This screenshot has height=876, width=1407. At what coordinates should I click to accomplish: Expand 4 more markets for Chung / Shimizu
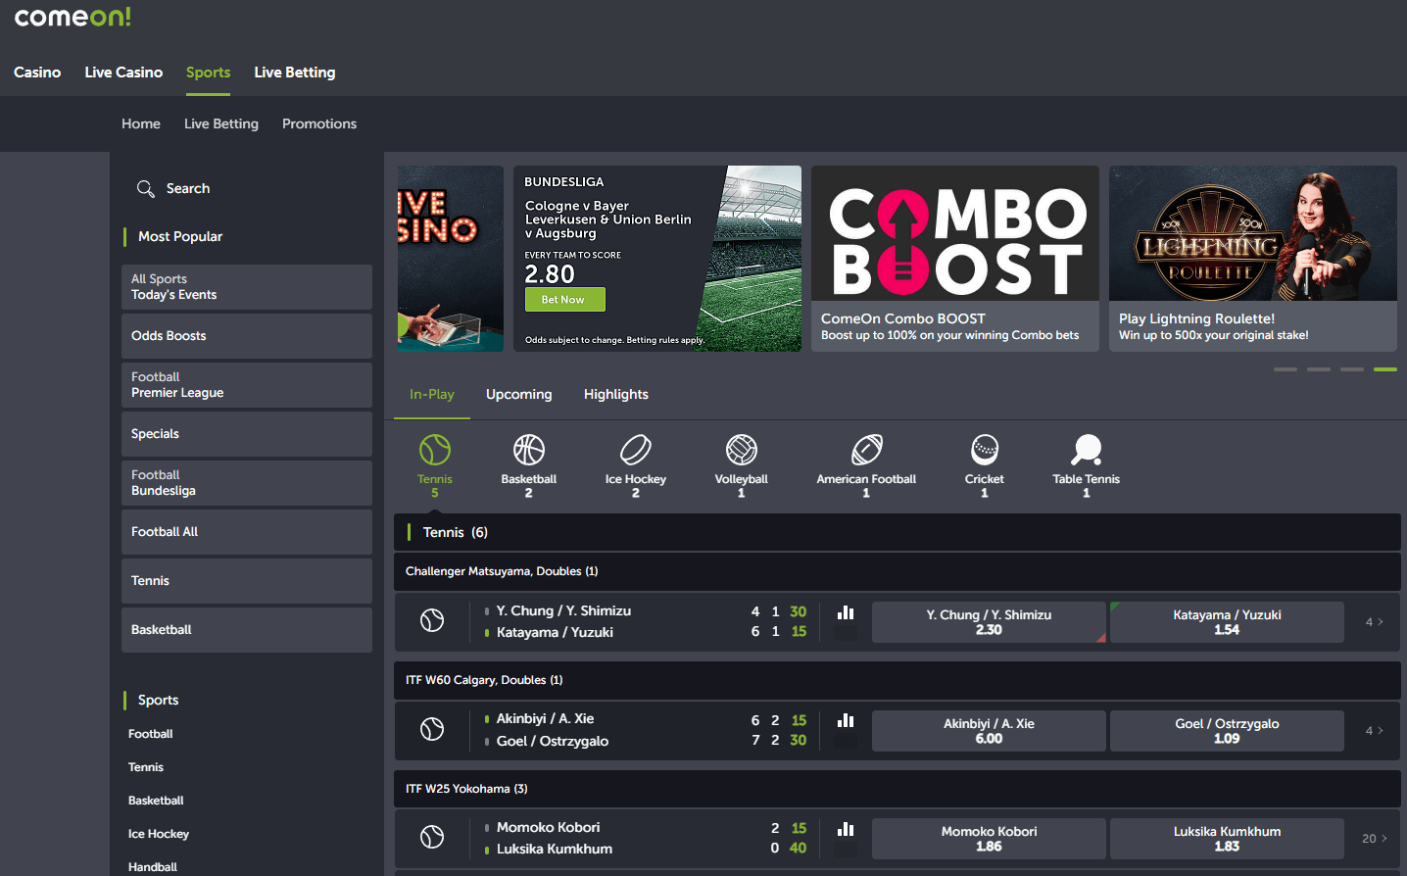1374,622
